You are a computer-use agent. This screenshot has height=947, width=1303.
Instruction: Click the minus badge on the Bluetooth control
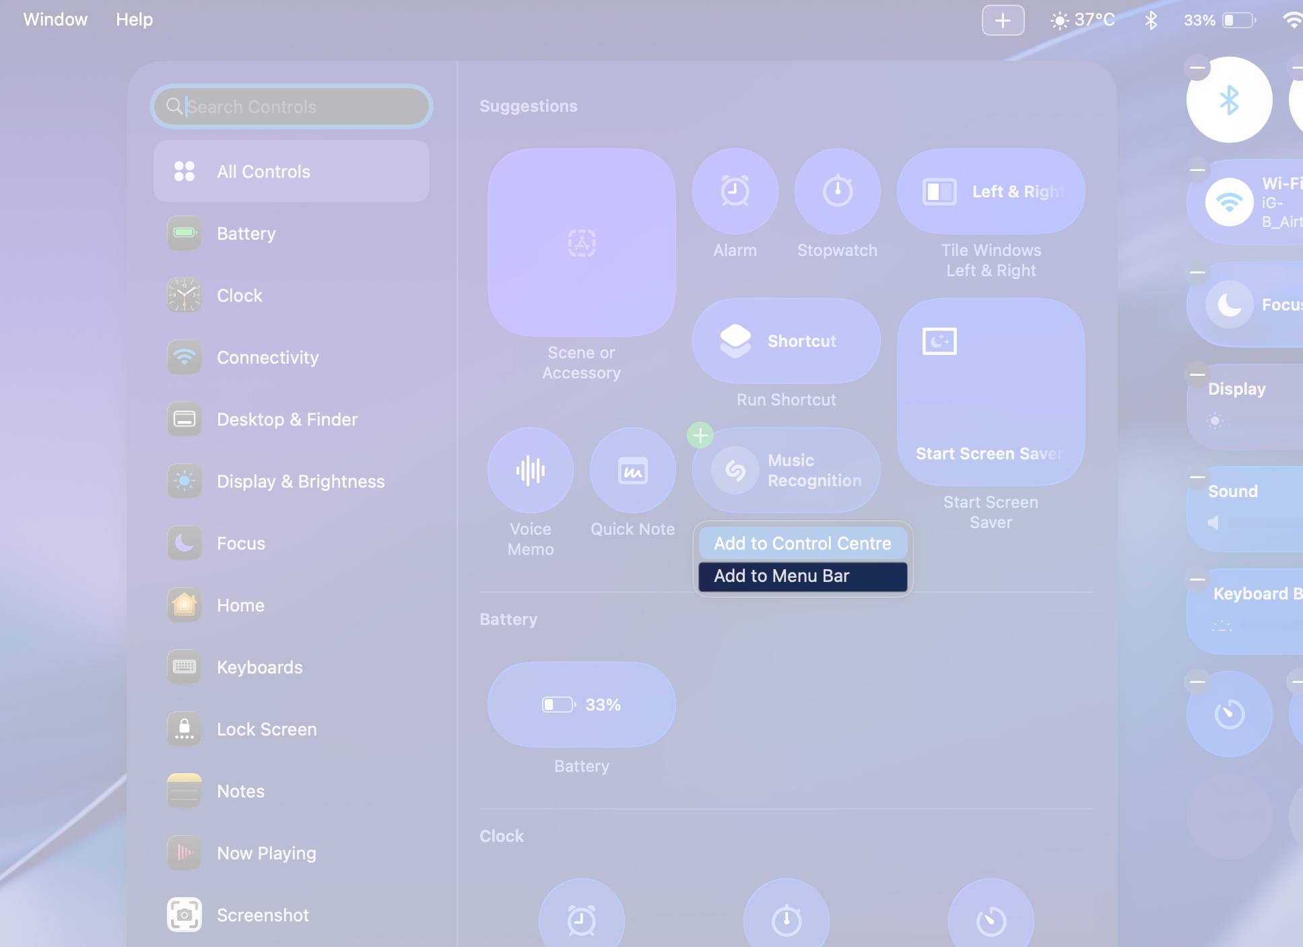click(1198, 67)
